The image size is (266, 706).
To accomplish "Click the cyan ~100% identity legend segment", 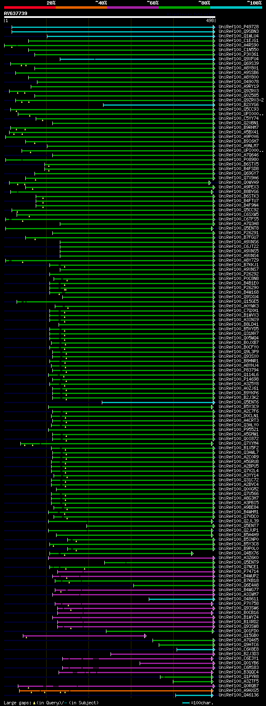I will tap(236, 7).
